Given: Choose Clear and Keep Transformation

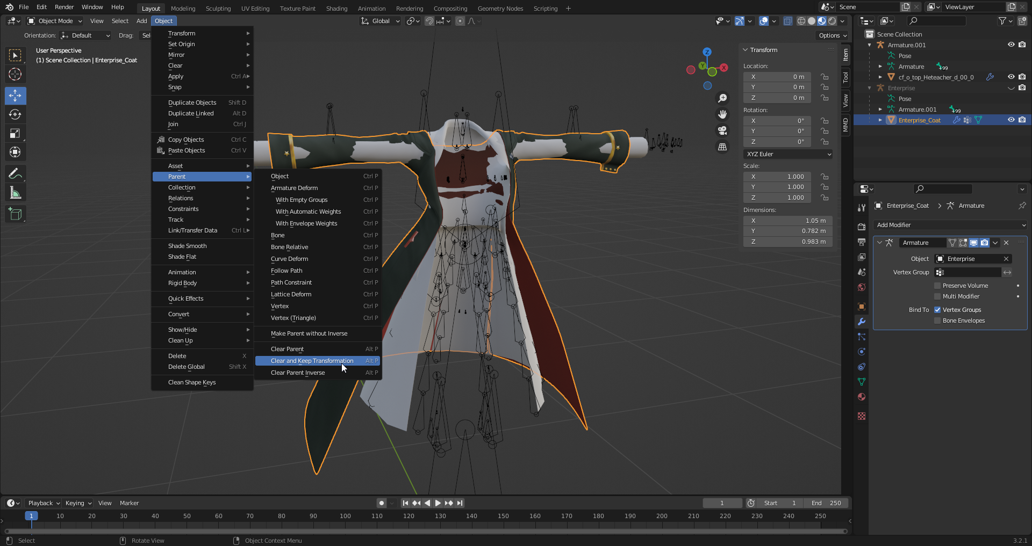Looking at the screenshot, I should (318, 361).
